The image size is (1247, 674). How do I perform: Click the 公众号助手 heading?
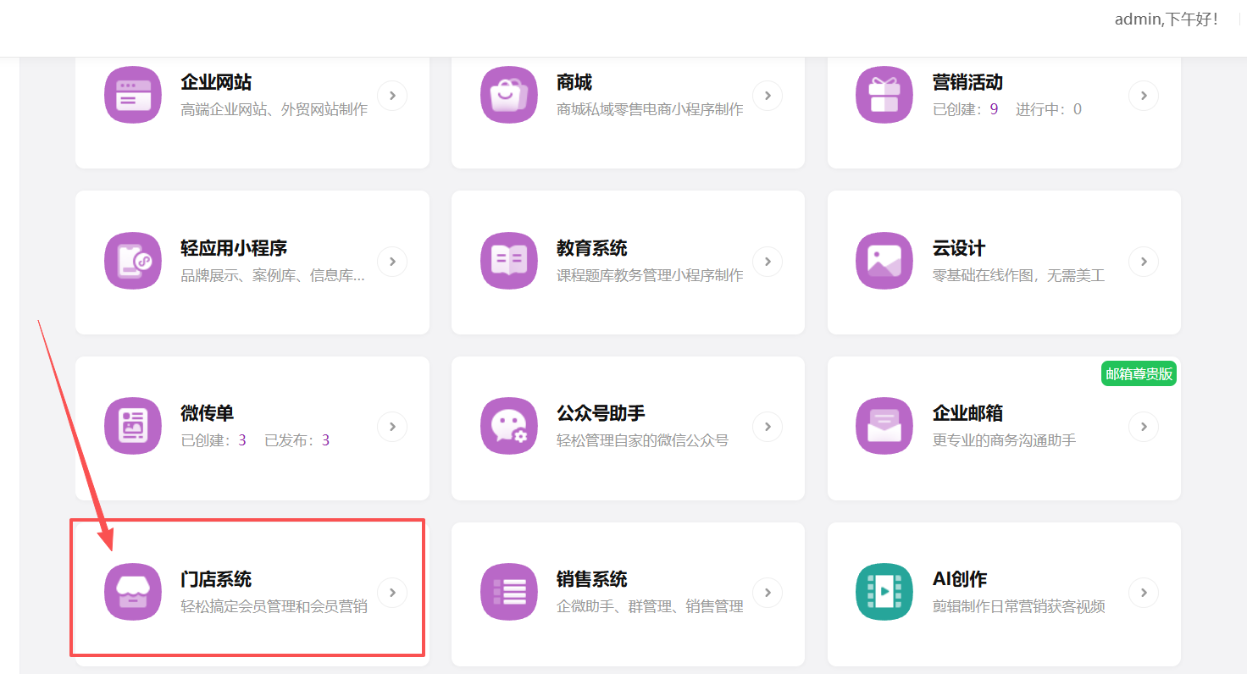coord(601,413)
